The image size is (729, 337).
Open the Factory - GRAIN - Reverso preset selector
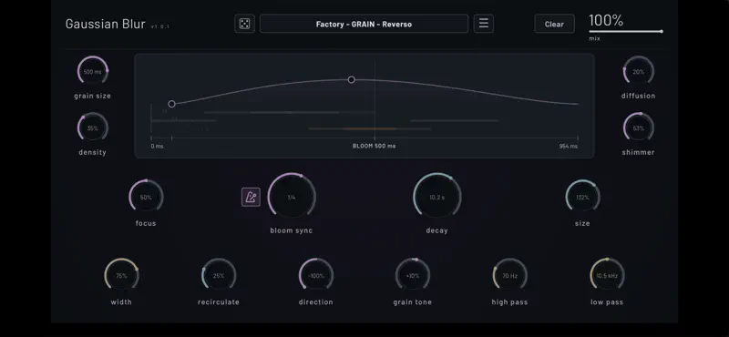[364, 24]
